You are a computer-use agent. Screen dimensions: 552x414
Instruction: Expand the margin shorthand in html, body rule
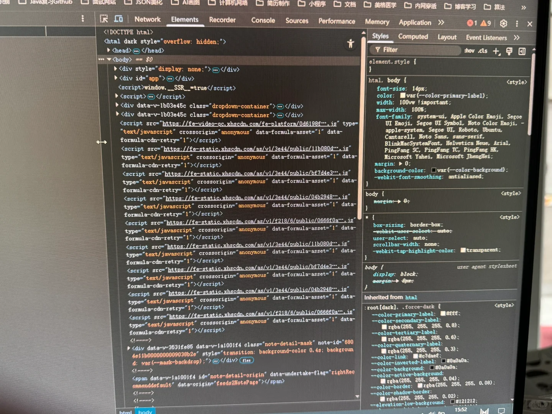401,164
